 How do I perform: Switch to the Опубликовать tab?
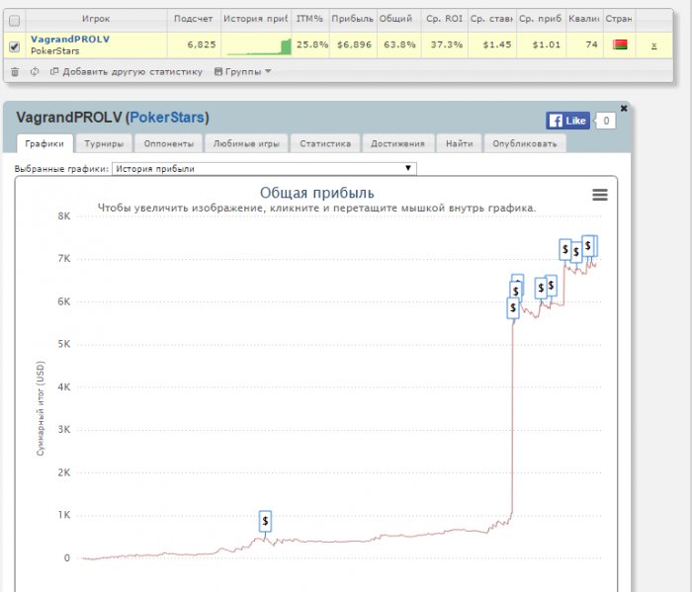[525, 143]
